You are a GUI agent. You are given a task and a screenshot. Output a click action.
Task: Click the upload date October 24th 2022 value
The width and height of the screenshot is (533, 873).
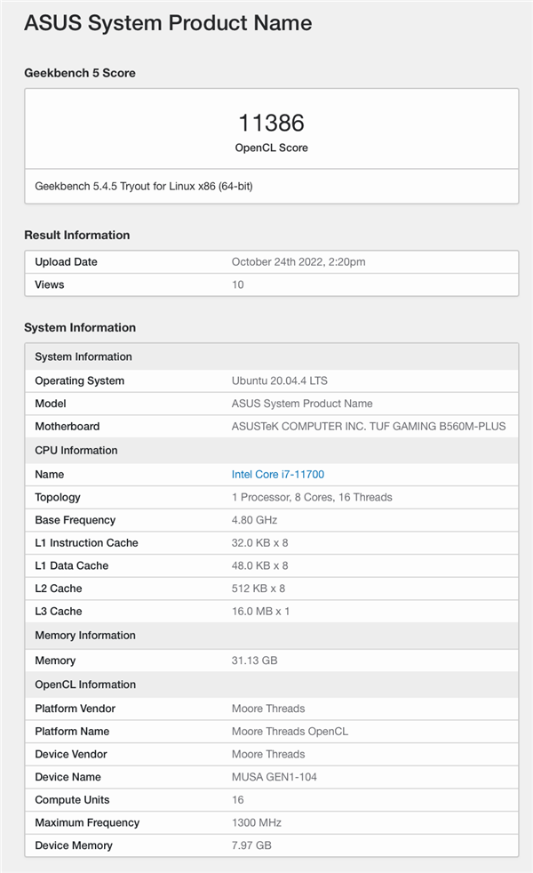click(298, 262)
